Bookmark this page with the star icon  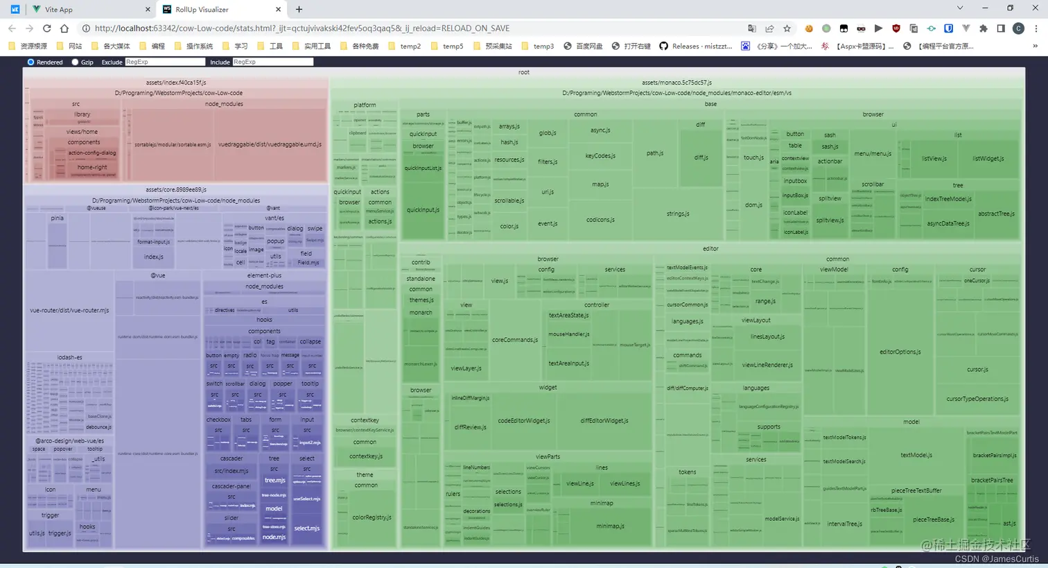point(787,28)
